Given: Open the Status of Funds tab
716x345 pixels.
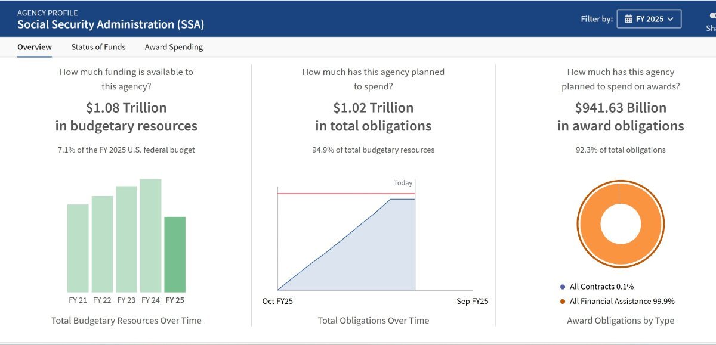Looking at the screenshot, I should pos(98,47).
